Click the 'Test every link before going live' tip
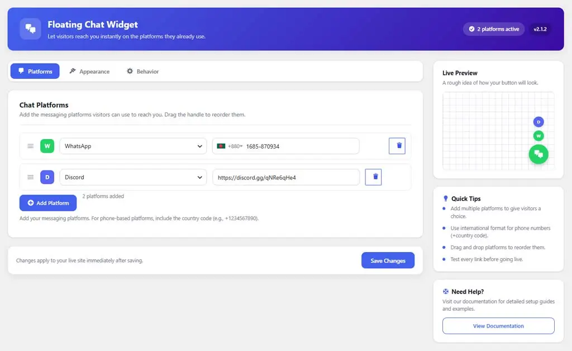 [487, 259]
